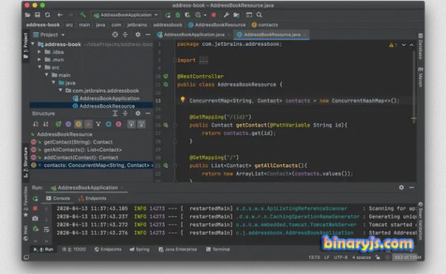Open the Console tab in Run panel
The width and height of the screenshot is (446, 274).
(x=58, y=198)
